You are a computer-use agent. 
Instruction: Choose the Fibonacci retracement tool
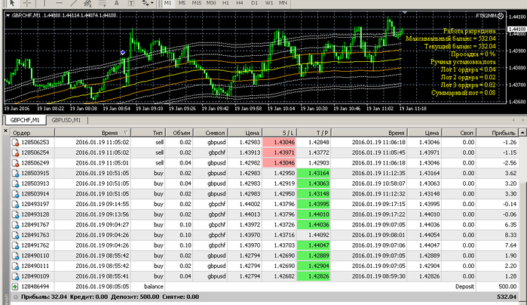(103, 3)
